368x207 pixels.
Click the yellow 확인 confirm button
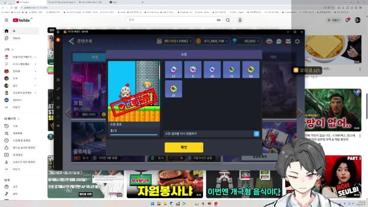pyautogui.click(x=183, y=147)
